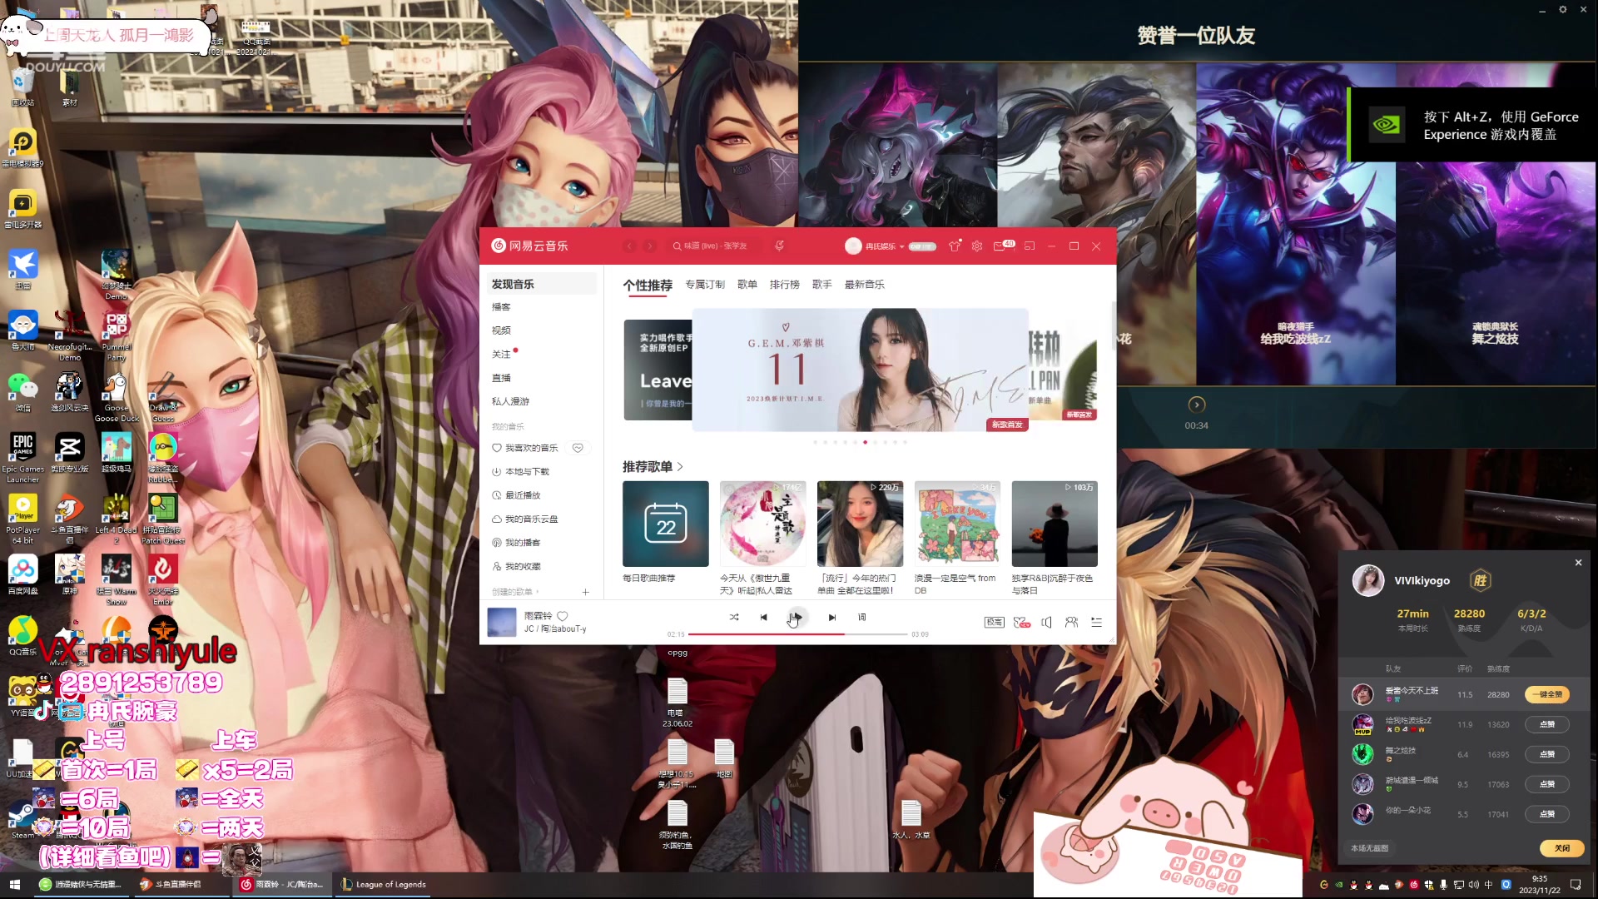Open the play queue list icon
1598x899 pixels.
1096,622
